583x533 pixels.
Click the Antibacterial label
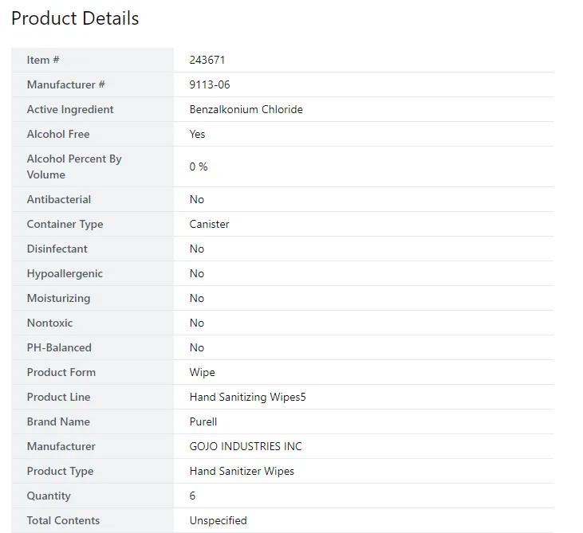tap(59, 199)
